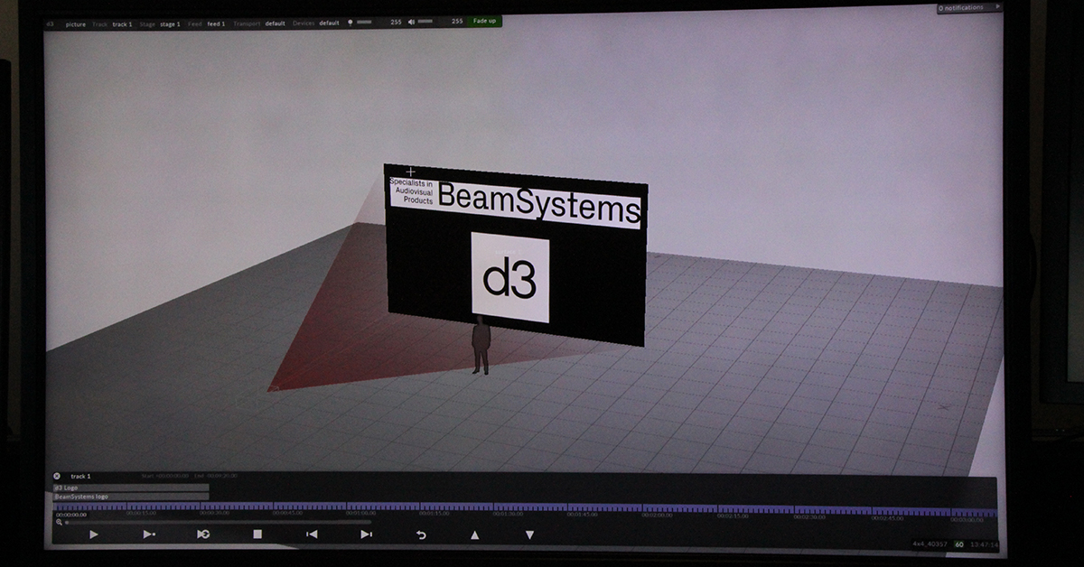Click the BeamSystems banner on the stage screen

point(516,205)
